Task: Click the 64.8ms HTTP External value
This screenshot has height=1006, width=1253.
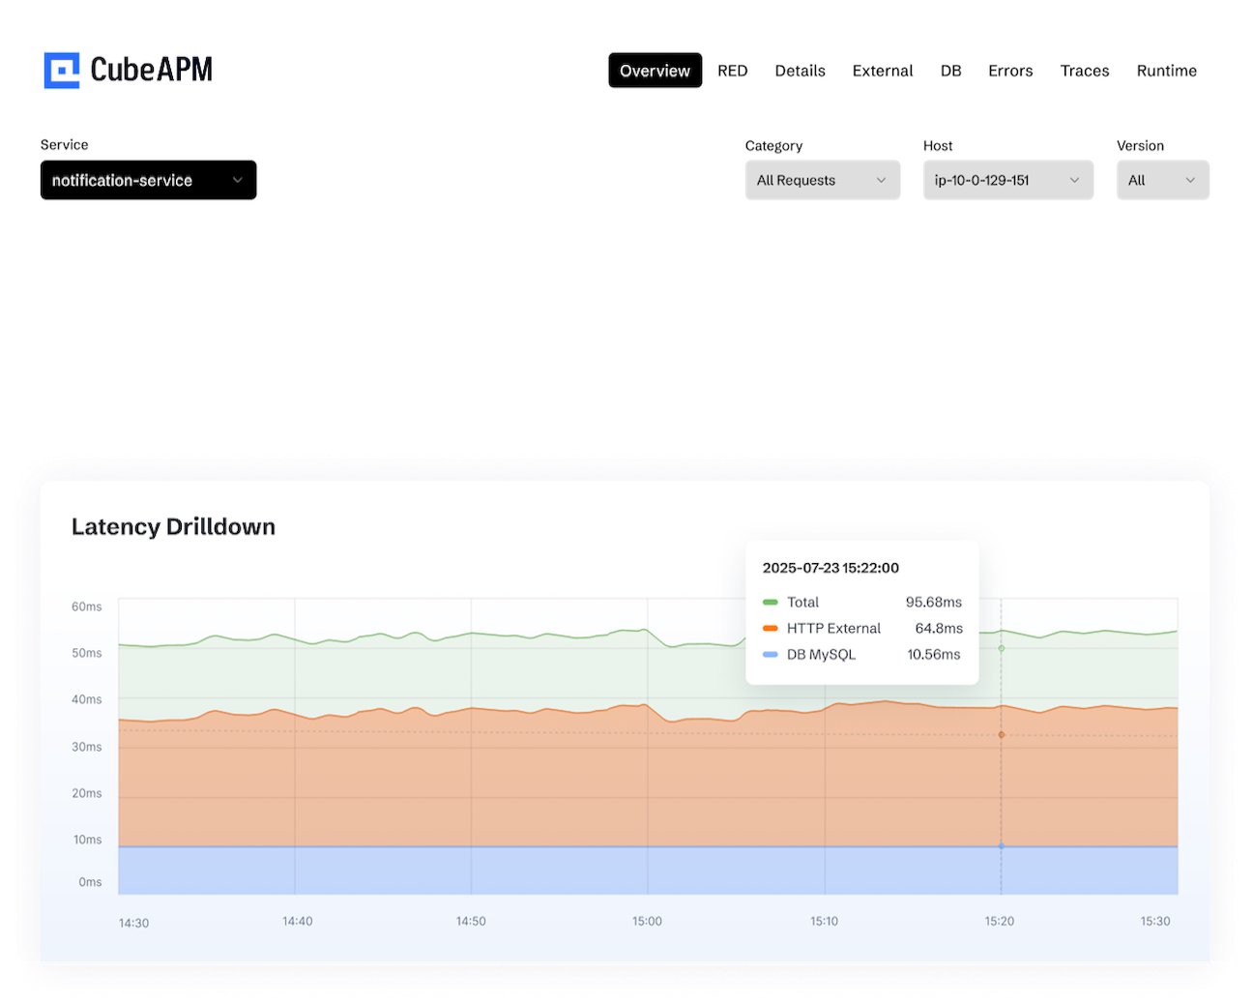Action: coord(939,629)
